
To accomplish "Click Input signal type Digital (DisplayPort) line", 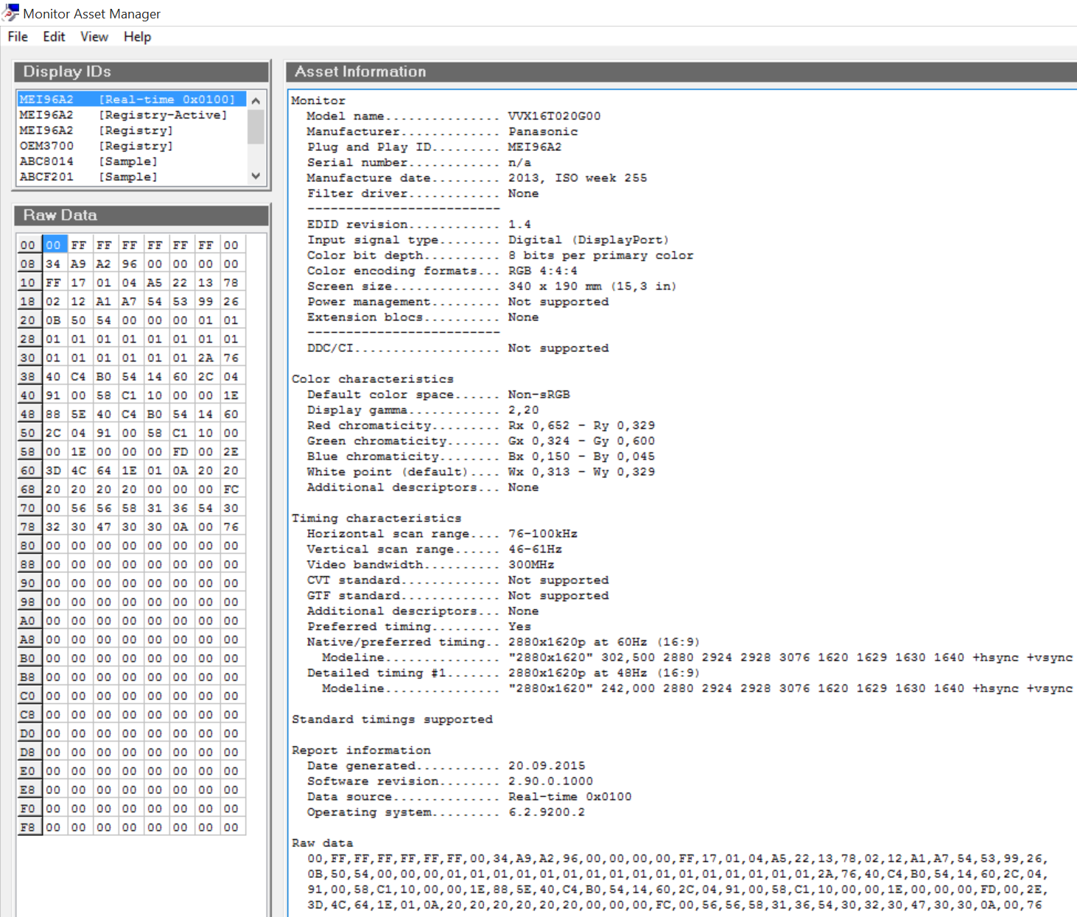I will click(488, 239).
